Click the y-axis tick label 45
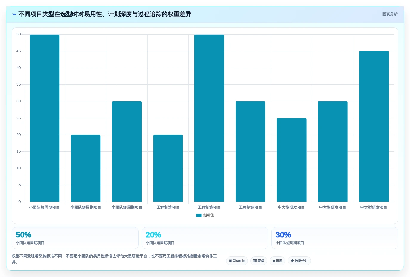The image size is (410, 277). pyautogui.click(x=18, y=51)
